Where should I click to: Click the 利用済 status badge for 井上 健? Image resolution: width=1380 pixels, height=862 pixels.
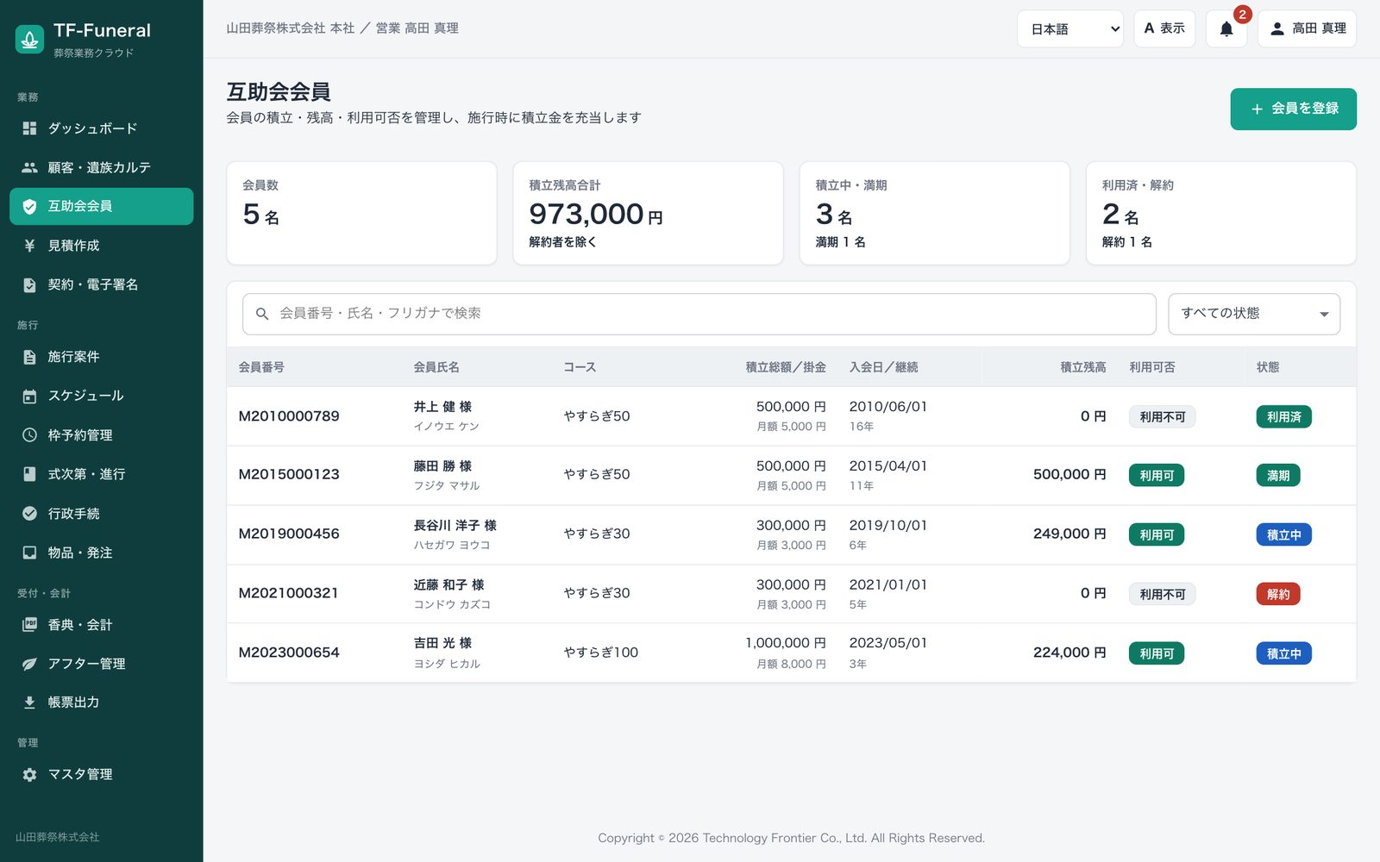(1283, 417)
